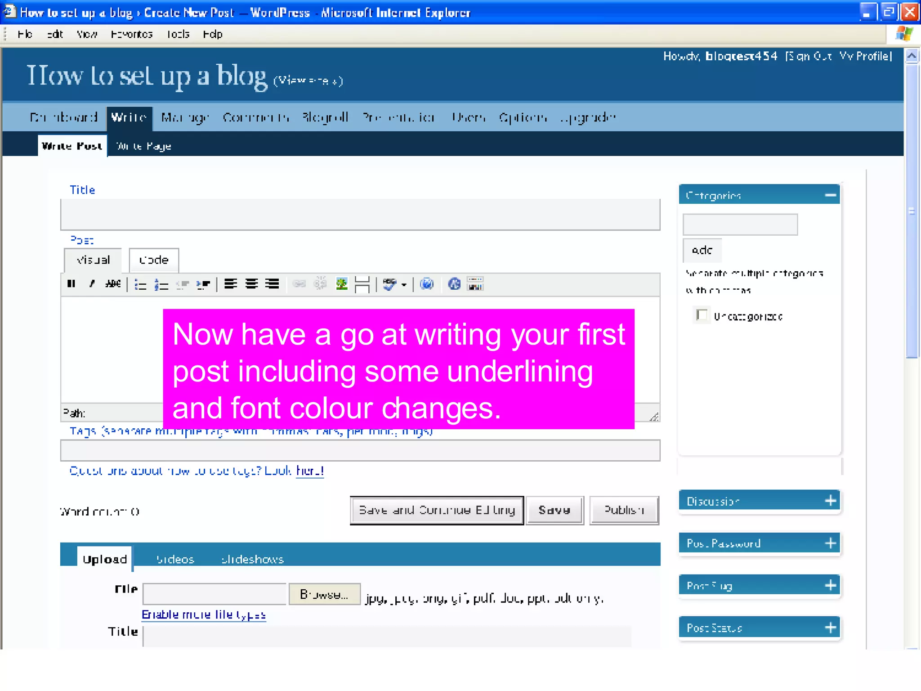Show the advanced toolbar kitchen sink
Screen dimensions: 921x691
coord(475,284)
